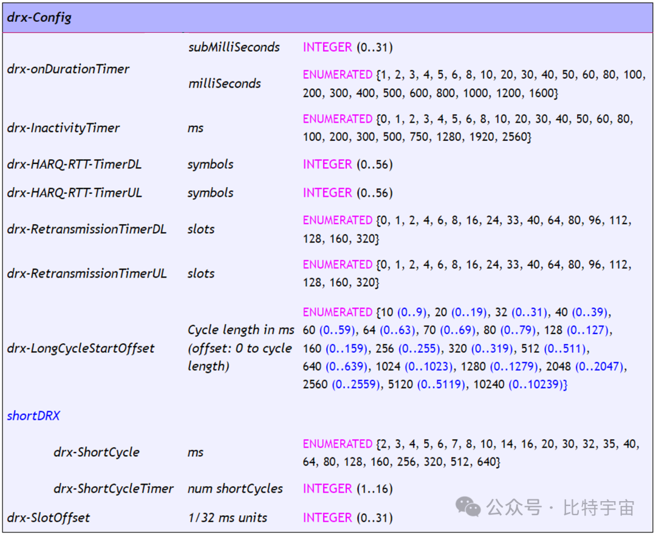Click 'num shortCycles' unit label

(x=235, y=489)
